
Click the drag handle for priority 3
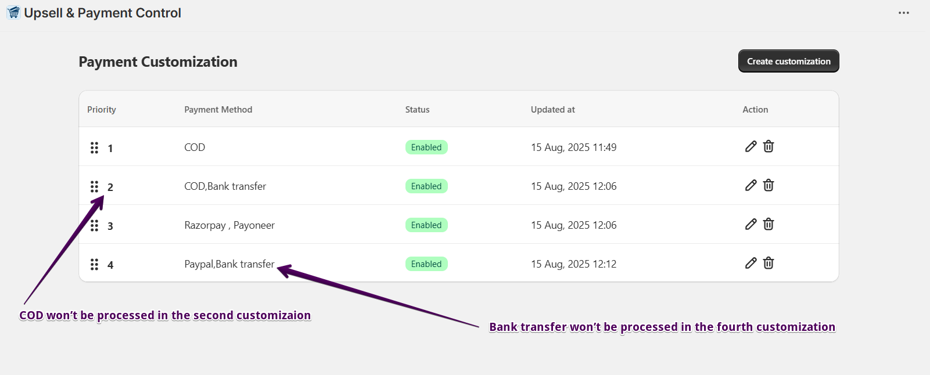pyautogui.click(x=94, y=225)
